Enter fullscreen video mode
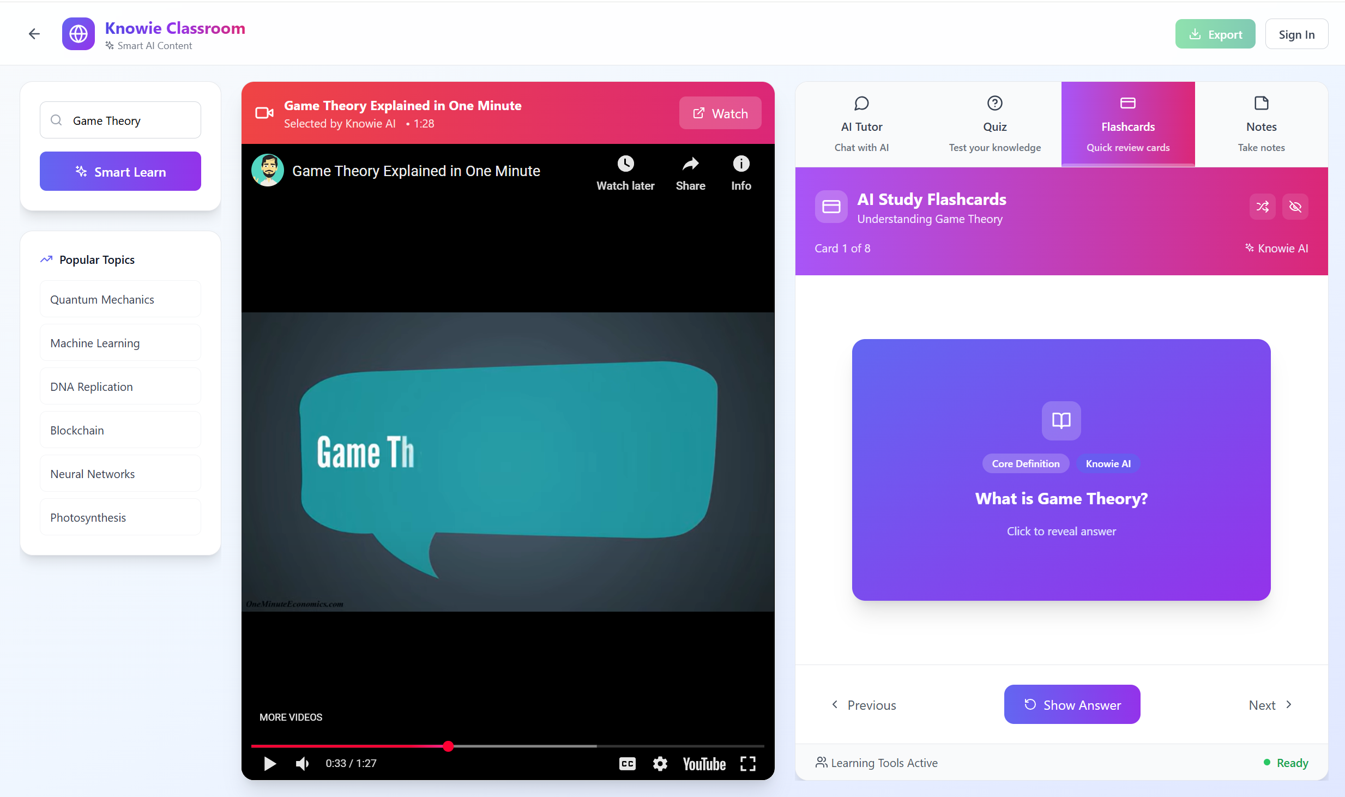 point(748,764)
